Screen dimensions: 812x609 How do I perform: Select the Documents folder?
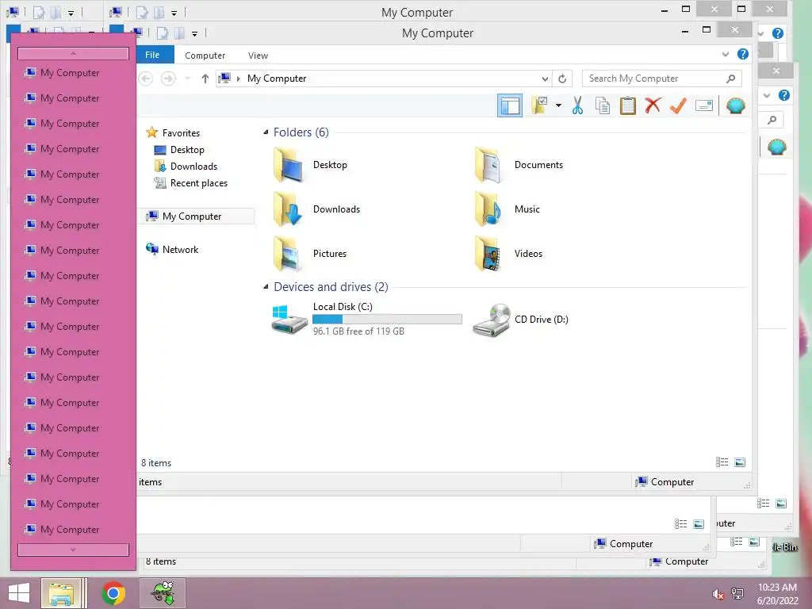click(x=519, y=165)
